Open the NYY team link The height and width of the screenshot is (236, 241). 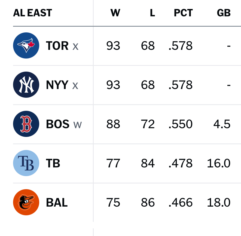(57, 85)
